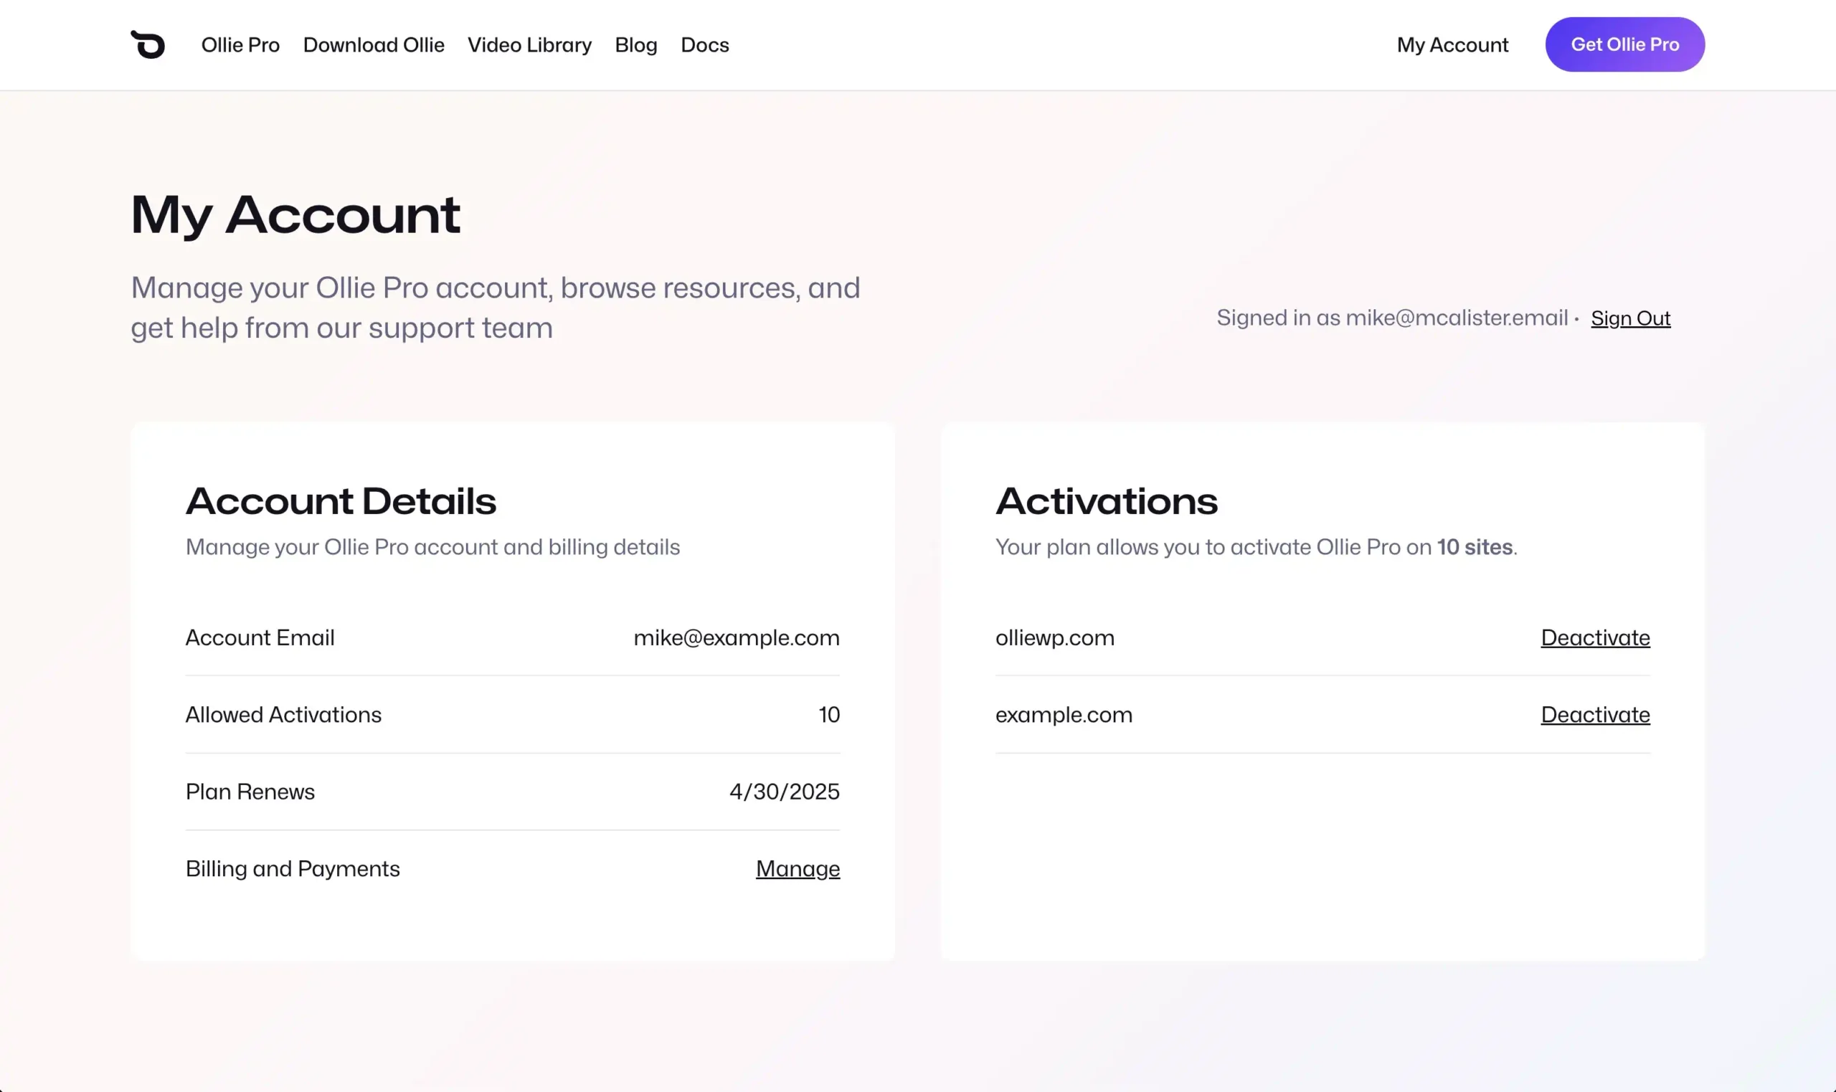
Task: Click "Manage your Ollie Pro account and billing details"
Action: [x=432, y=547]
